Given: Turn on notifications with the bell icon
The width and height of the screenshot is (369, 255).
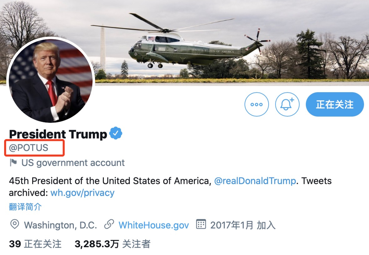Looking at the screenshot, I should 287,104.
